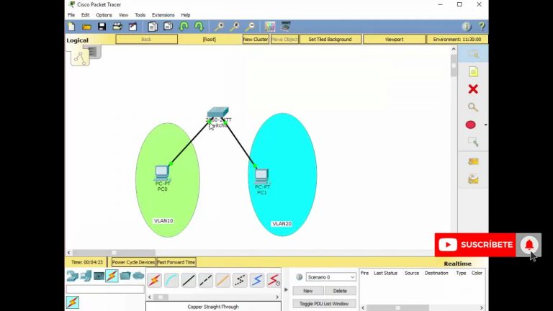The height and width of the screenshot is (311, 553).
Task: Select the Miscellaneous category icon
Action: (x=125, y=276)
